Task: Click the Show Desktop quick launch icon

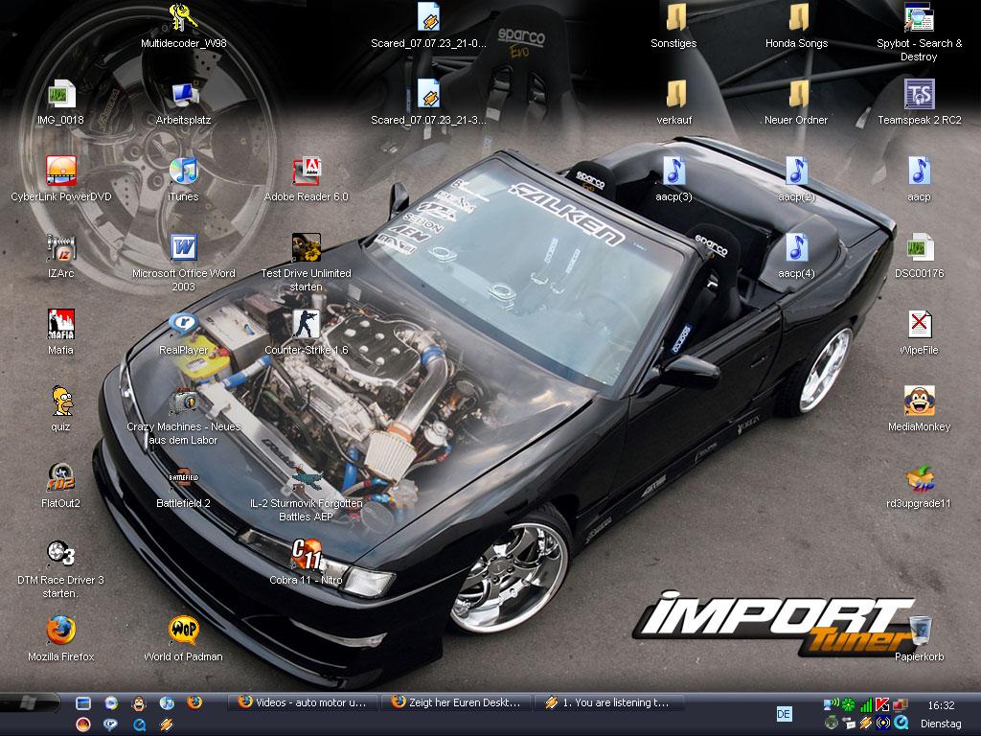Action: pyautogui.click(x=83, y=702)
